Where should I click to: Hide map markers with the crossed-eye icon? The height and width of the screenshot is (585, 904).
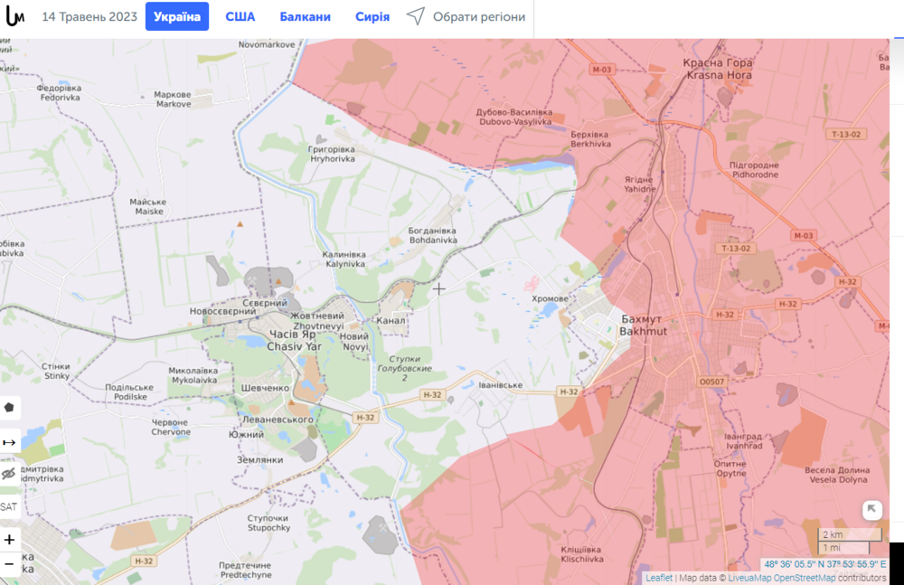pos(8,474)
